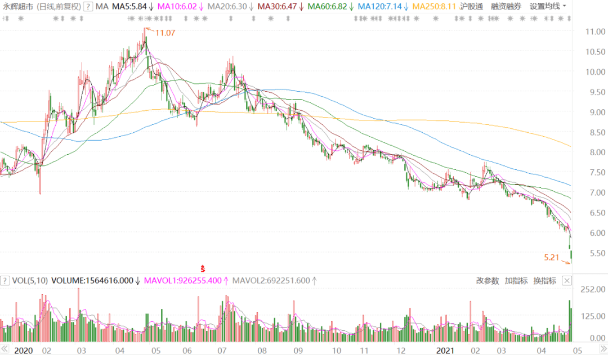Click the red S marker on chart
The image size is (608, 355).
pos(203,268)
